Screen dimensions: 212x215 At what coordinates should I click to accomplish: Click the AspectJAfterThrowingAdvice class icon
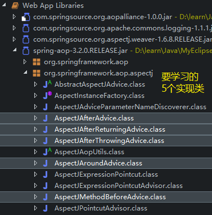[x=45, y=141]
